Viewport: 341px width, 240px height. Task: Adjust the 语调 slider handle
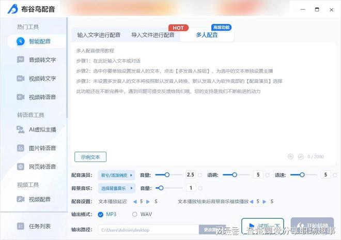coord(235,175)
